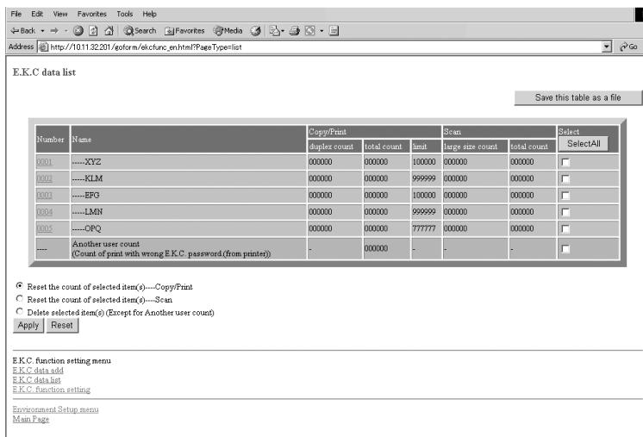
Task: Click the SelectAll button
Action: pos(584,144)
